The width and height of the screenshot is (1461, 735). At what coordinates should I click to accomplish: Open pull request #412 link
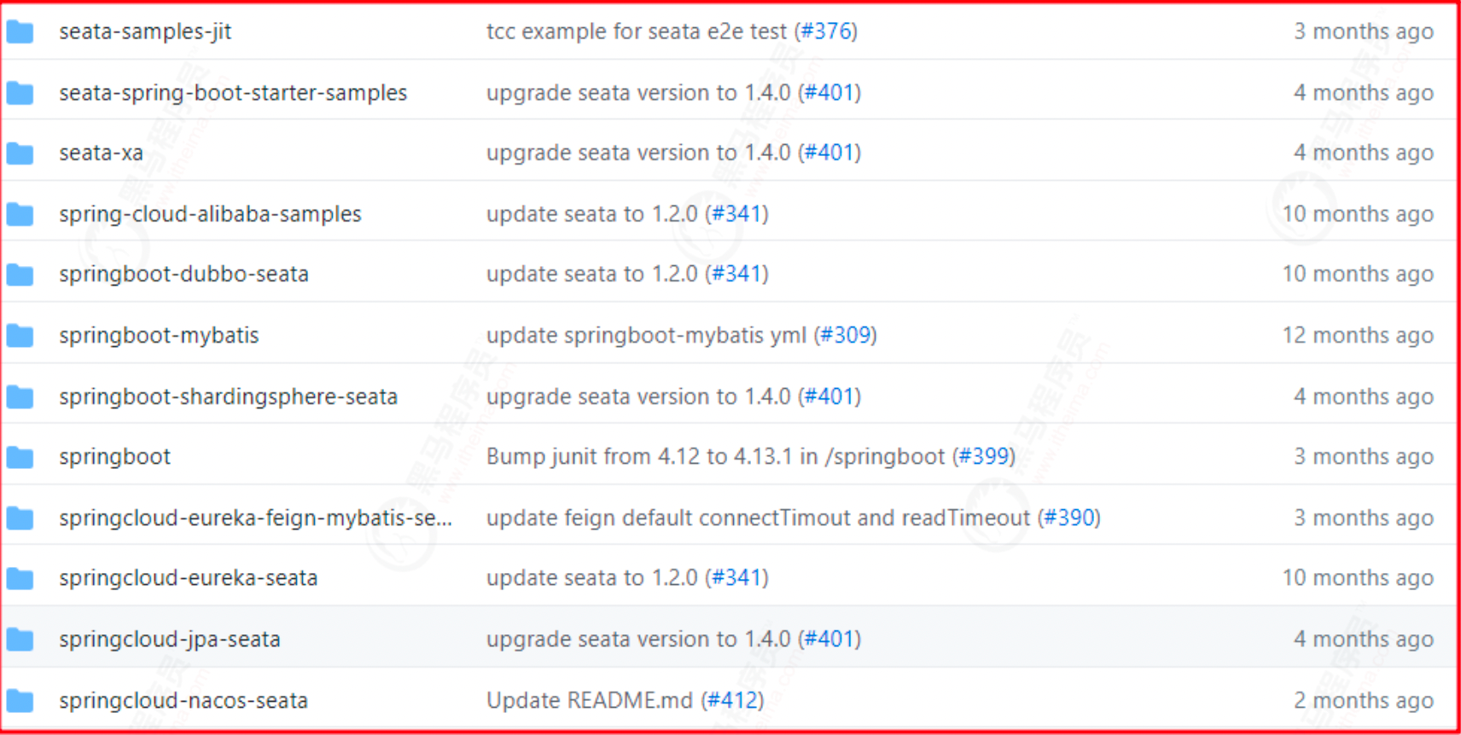pyautogui.click(x=732, y=701)
